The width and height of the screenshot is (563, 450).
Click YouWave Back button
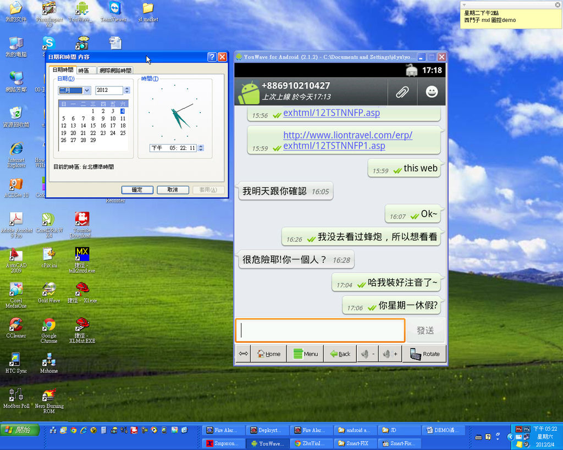340,354
